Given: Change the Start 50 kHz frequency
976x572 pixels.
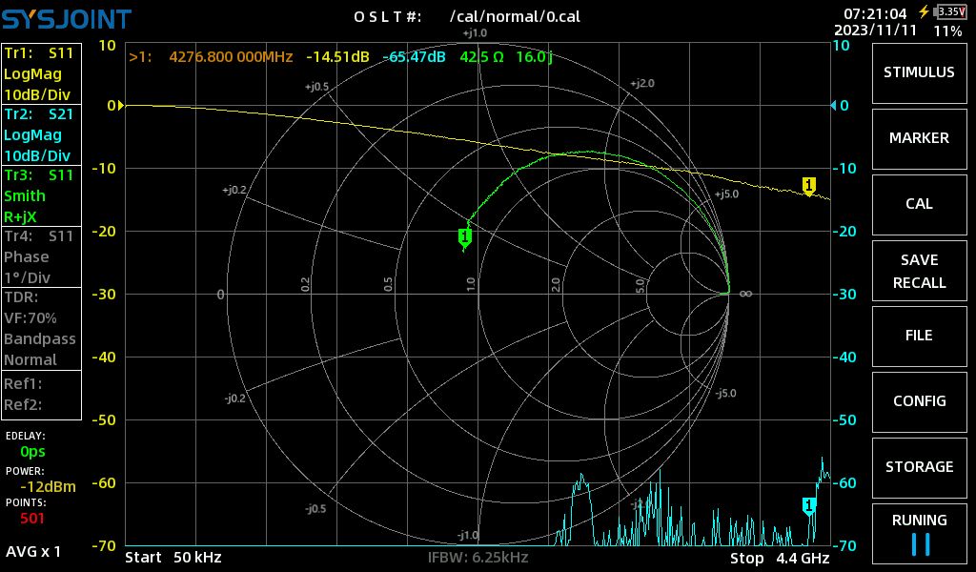Looking at the screenshot, I should (x=173, y=558).
